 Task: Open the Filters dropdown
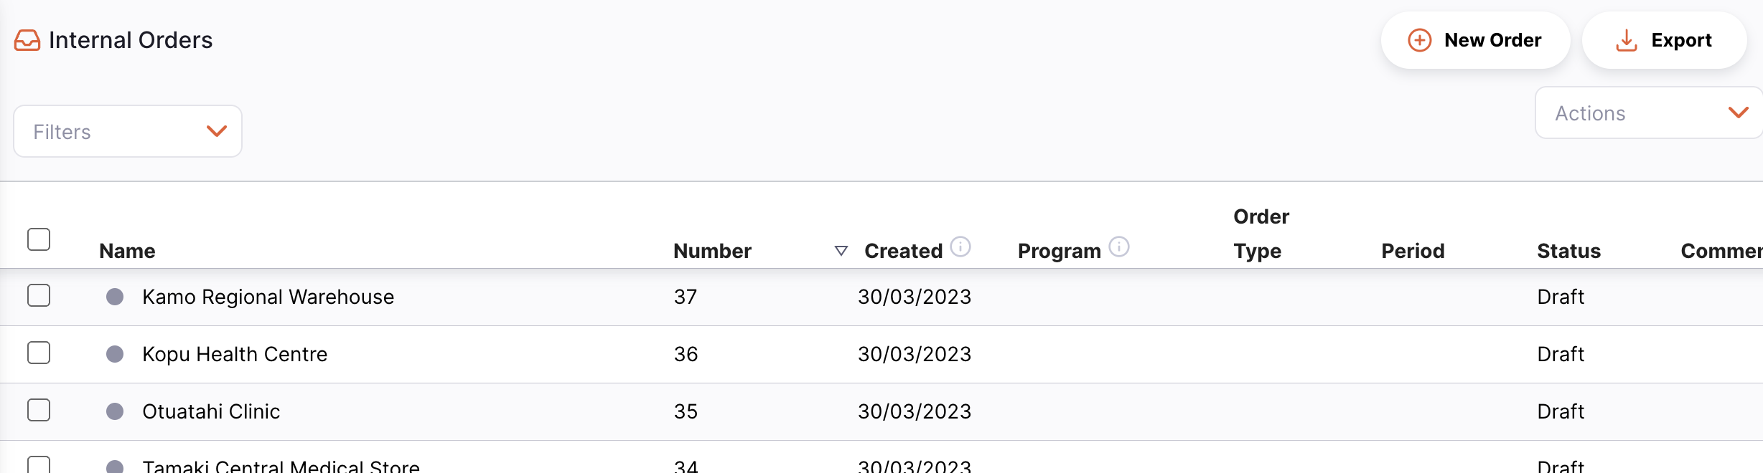click(x=128, y=131)
